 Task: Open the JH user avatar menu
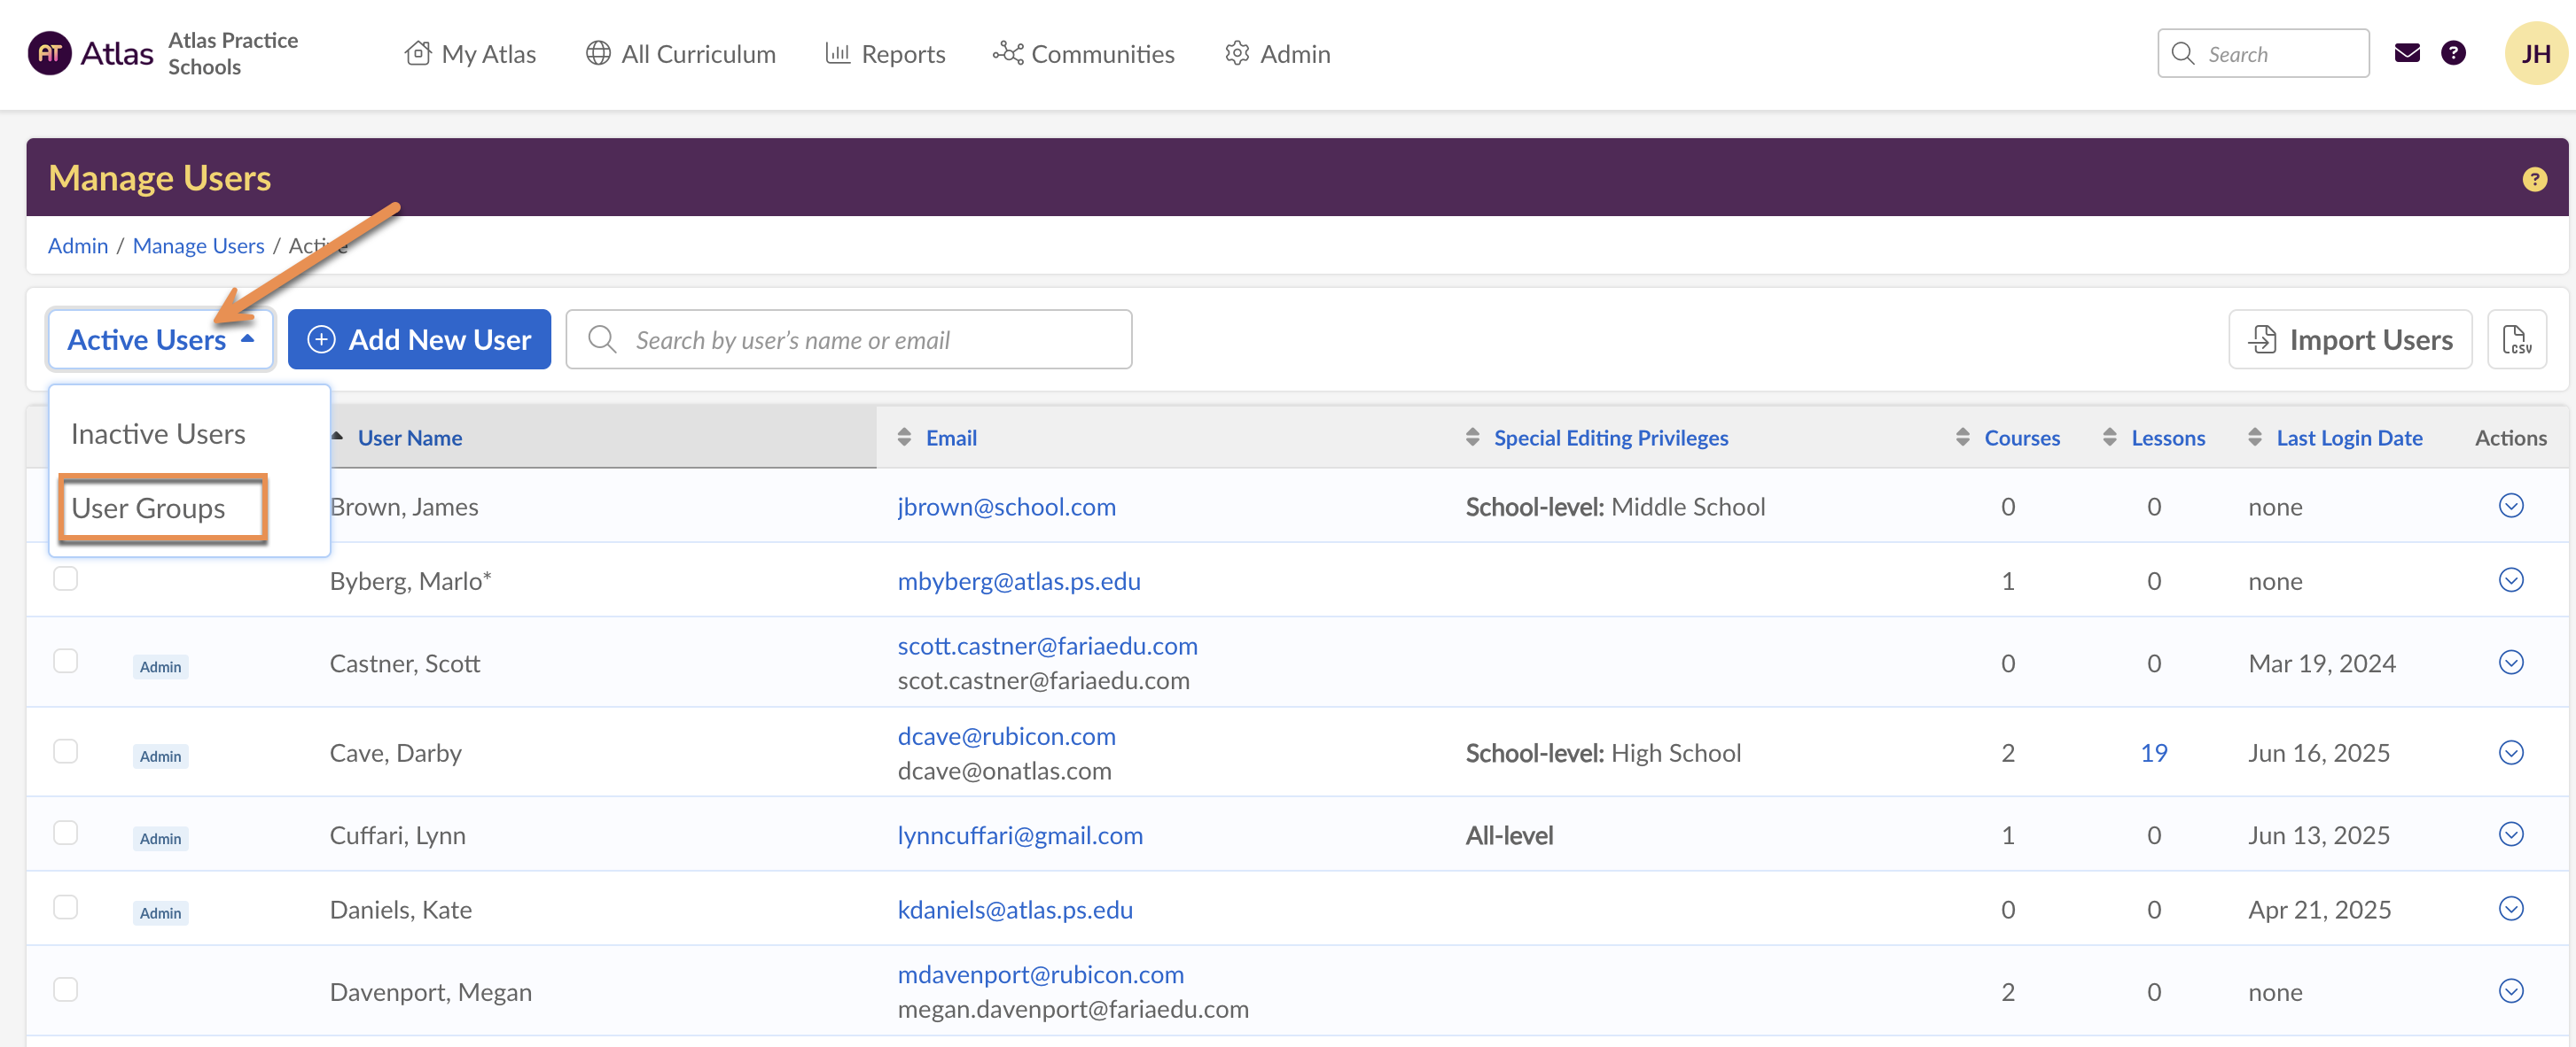tap(2535, 53)
